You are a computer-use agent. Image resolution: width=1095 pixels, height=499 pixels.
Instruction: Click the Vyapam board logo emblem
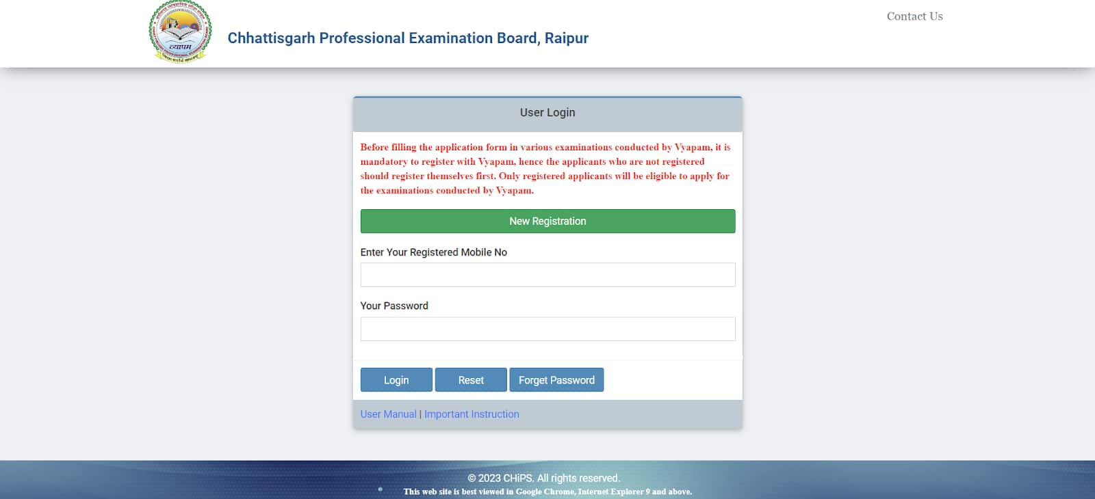180,32
